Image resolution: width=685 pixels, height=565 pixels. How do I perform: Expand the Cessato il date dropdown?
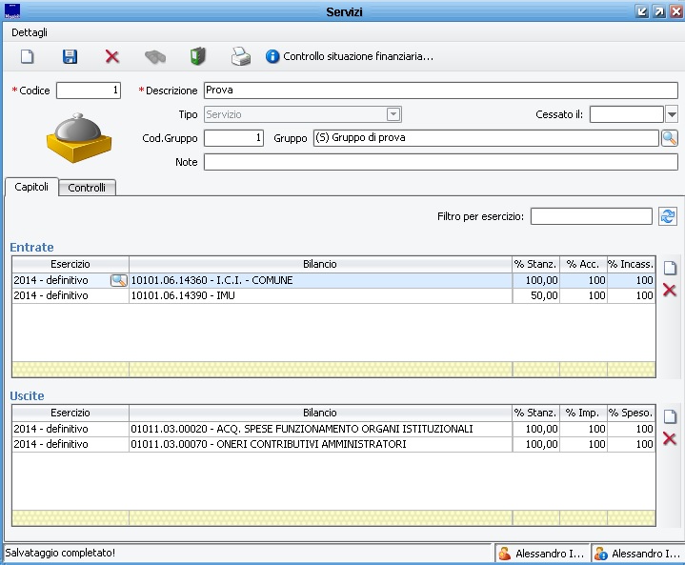click(x=671, y=114)
